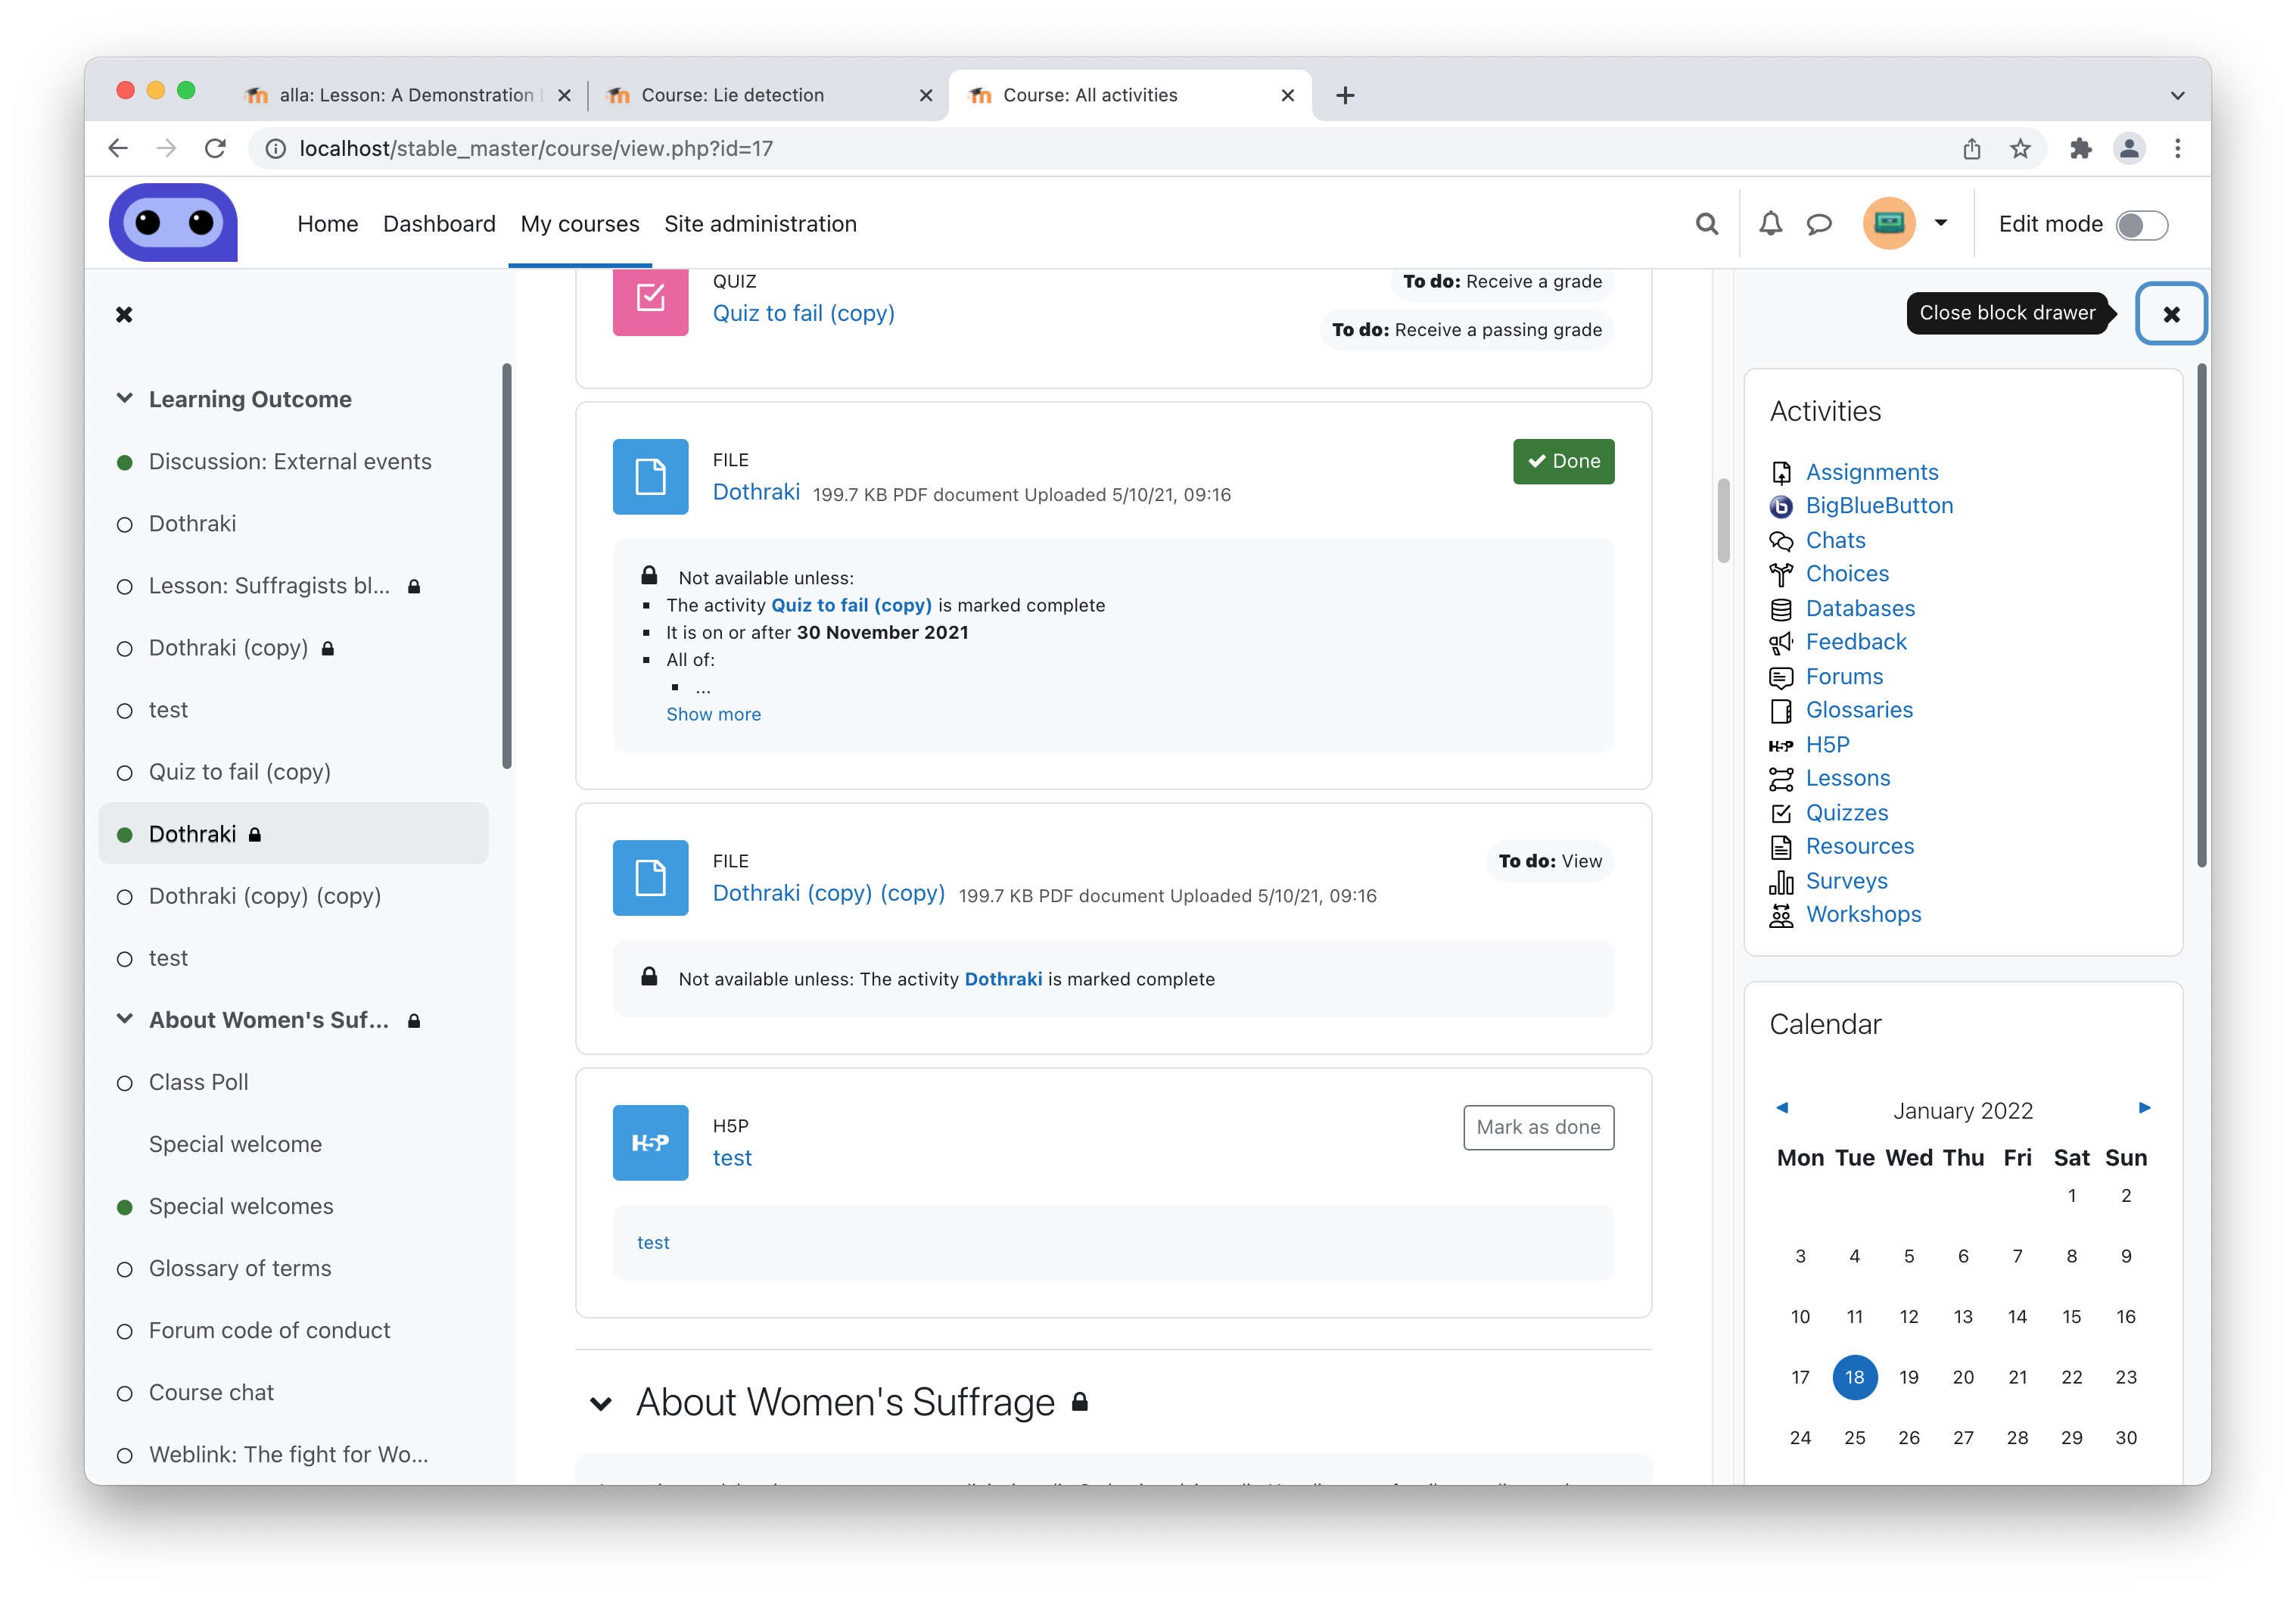Bookmark this page with the star icon
This screenshot has width=2296, height=1597.
pos(2020,148)
